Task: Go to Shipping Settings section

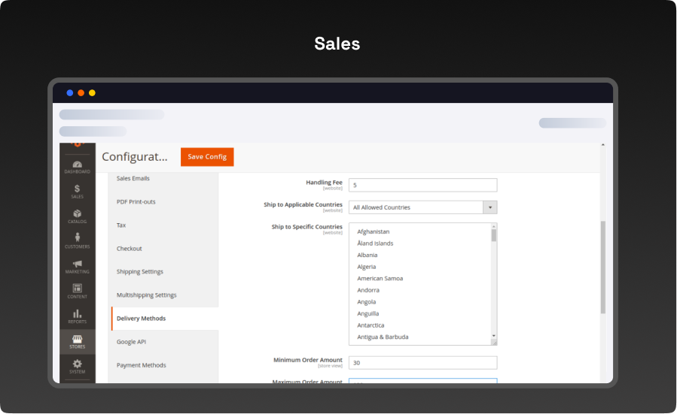Action: (x=140, y=272)
